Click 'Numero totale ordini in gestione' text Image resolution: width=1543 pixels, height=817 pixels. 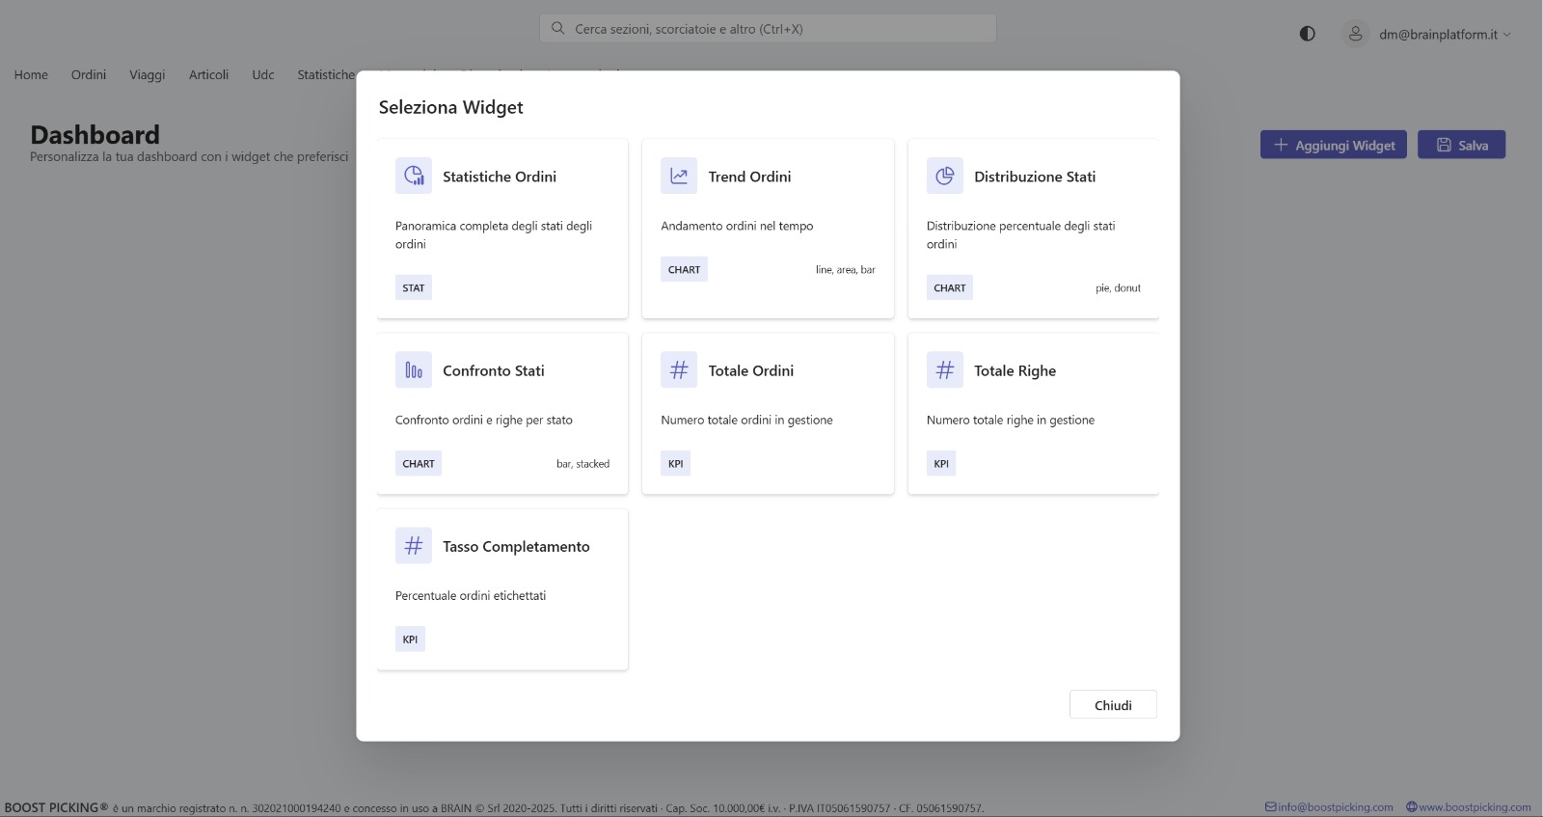click(x=746, y=420)
